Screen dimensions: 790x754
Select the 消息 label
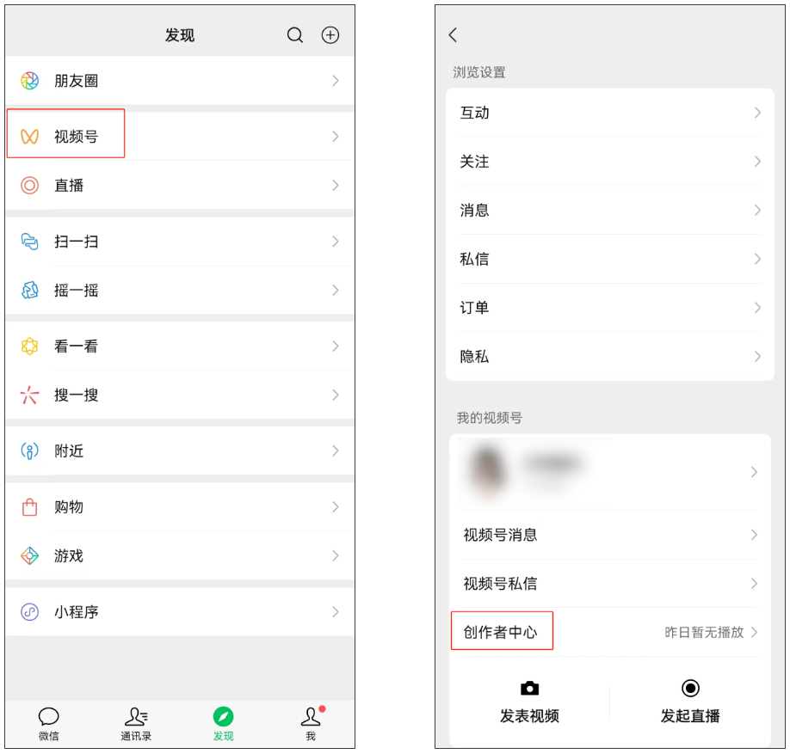coord(475,210)
